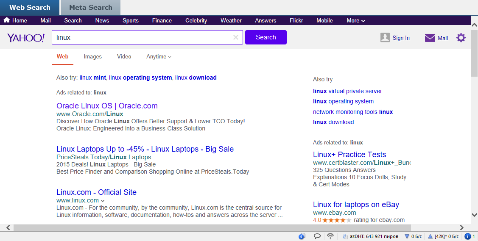Click the Mail envelope icon
Image resolution: width=478 pixels, height=241 pixels.
point(430,38)
